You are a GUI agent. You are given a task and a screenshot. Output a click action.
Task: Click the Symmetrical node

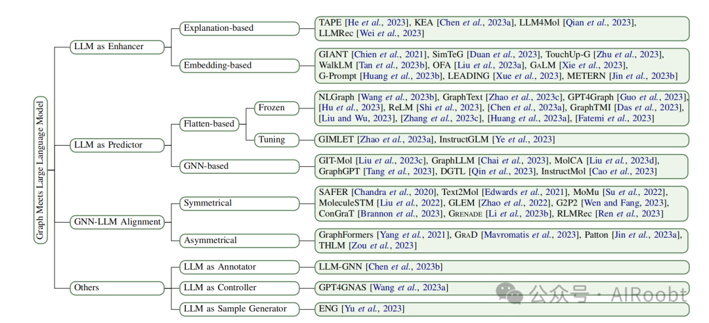point(239,203)
